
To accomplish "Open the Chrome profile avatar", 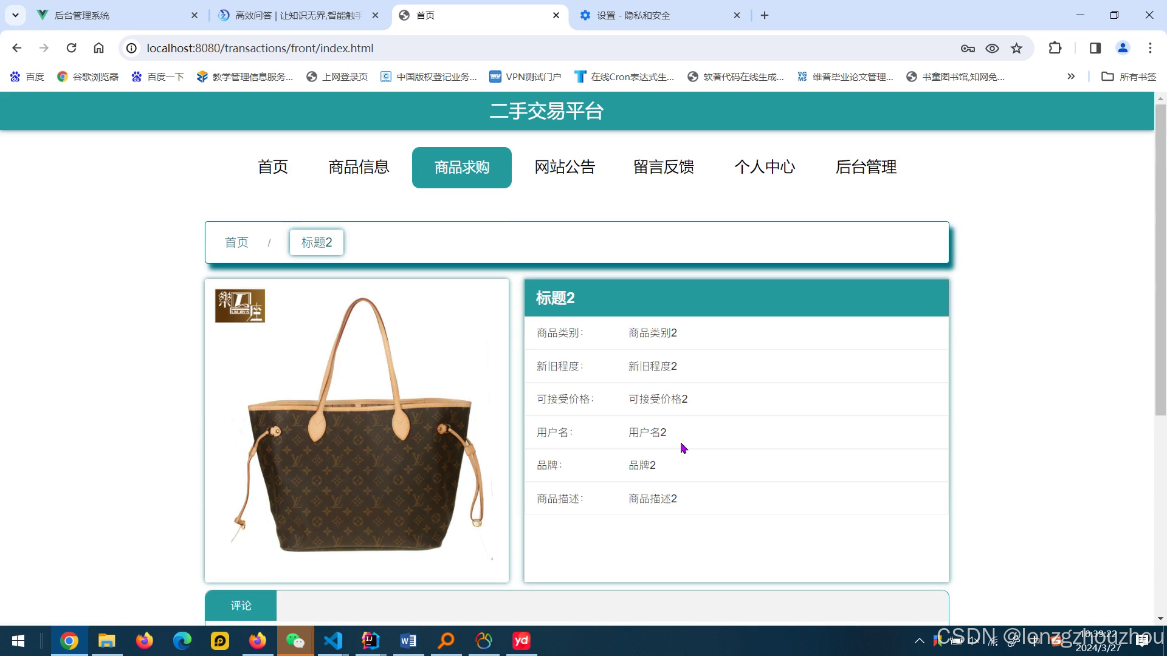I will coord(1123,48).
